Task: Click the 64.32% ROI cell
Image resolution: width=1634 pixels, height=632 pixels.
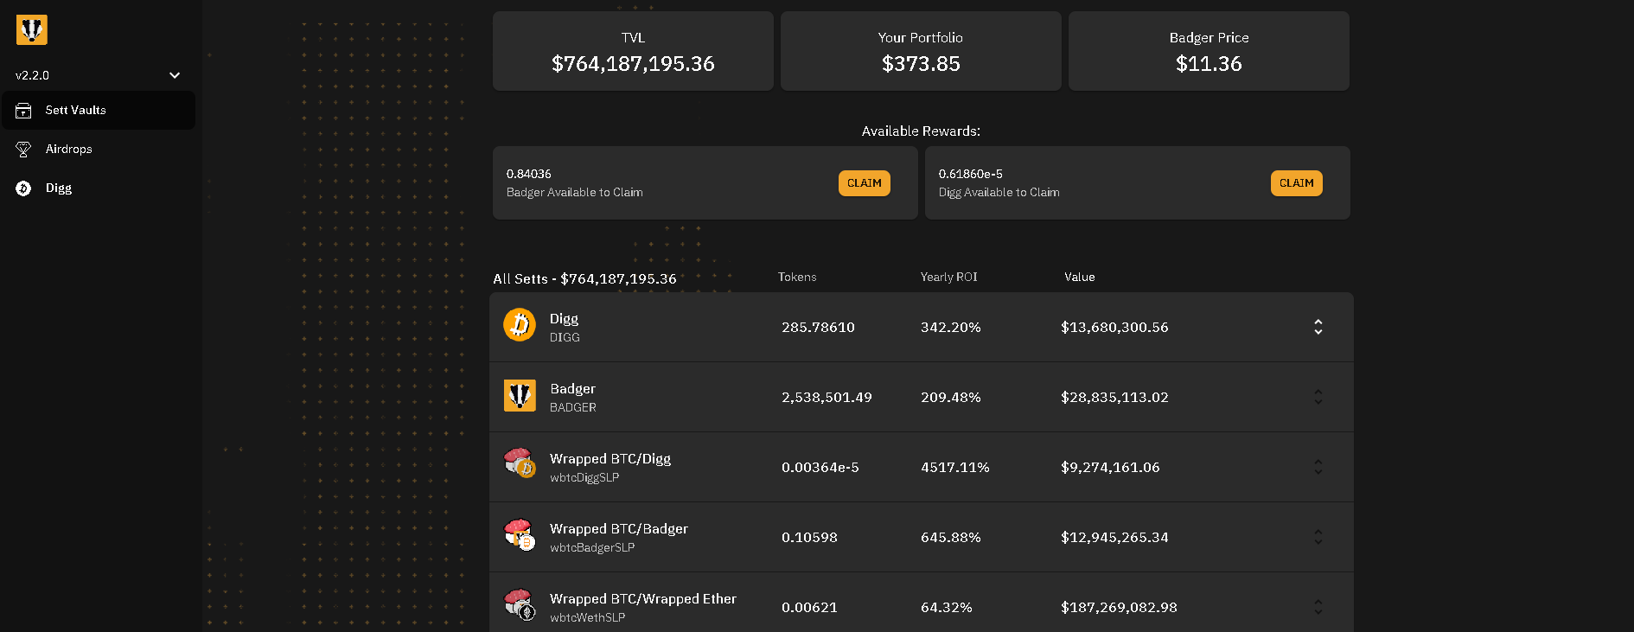Action: (947, 607)
